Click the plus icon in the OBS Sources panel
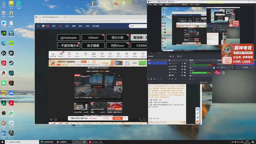 (x=170, y=79)
